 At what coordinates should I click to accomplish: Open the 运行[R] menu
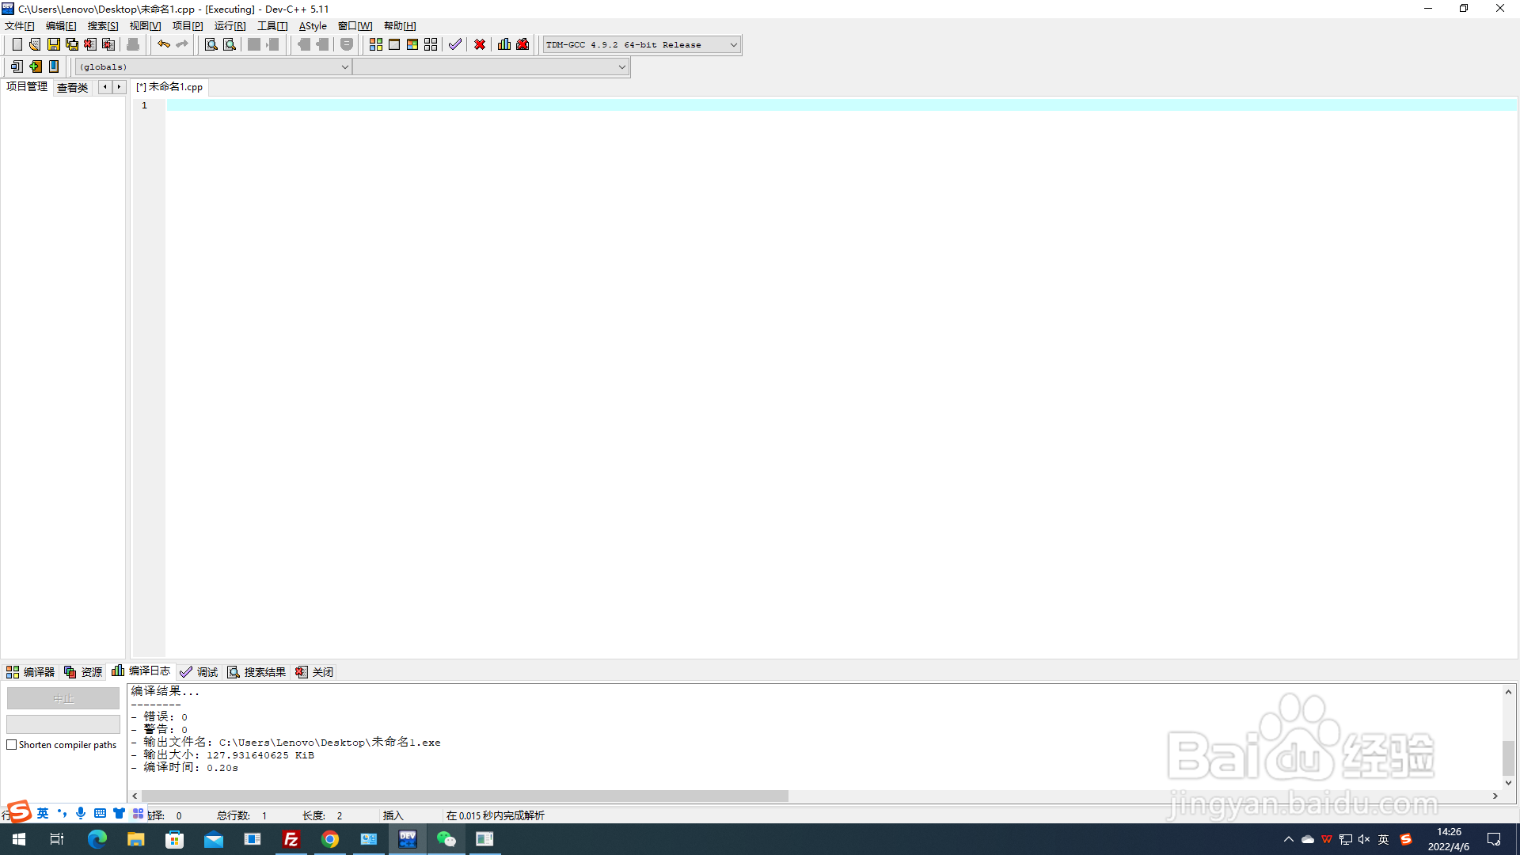coord(230,26)
